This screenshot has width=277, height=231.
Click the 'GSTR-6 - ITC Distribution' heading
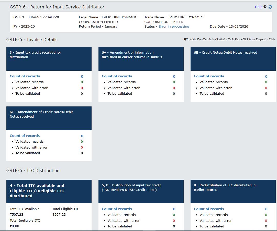33,171
